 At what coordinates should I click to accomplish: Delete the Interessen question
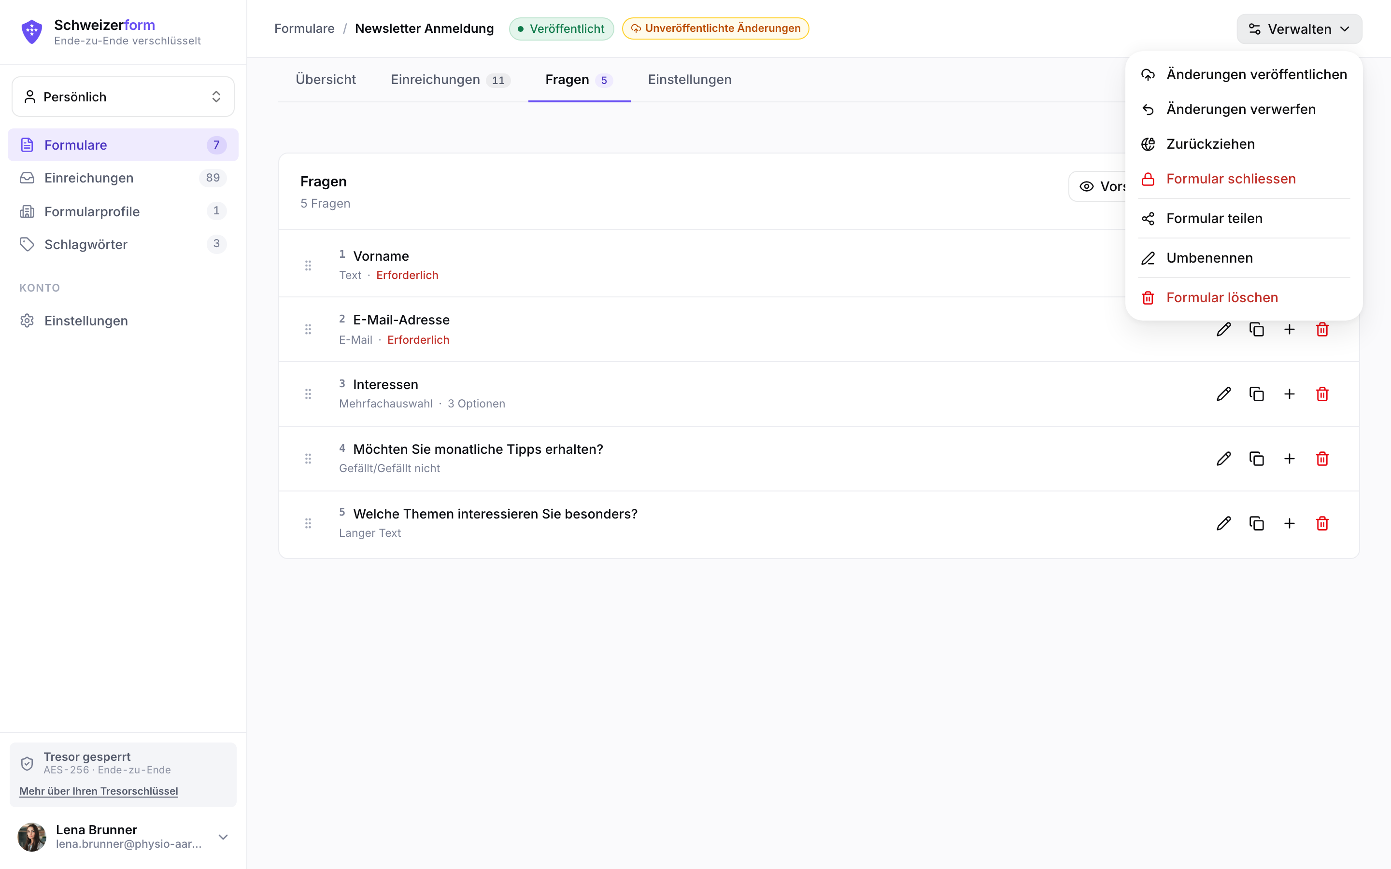1322,393
